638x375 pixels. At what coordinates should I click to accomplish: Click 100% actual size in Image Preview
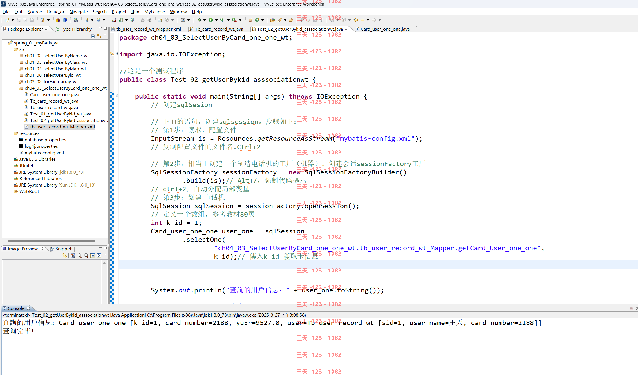tap(93, 256)
